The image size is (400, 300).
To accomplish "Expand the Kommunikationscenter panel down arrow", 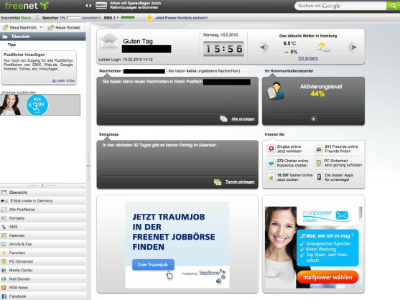I will click(x=313, y=118).
